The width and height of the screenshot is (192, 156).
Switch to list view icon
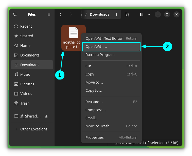tap(142, 14)
